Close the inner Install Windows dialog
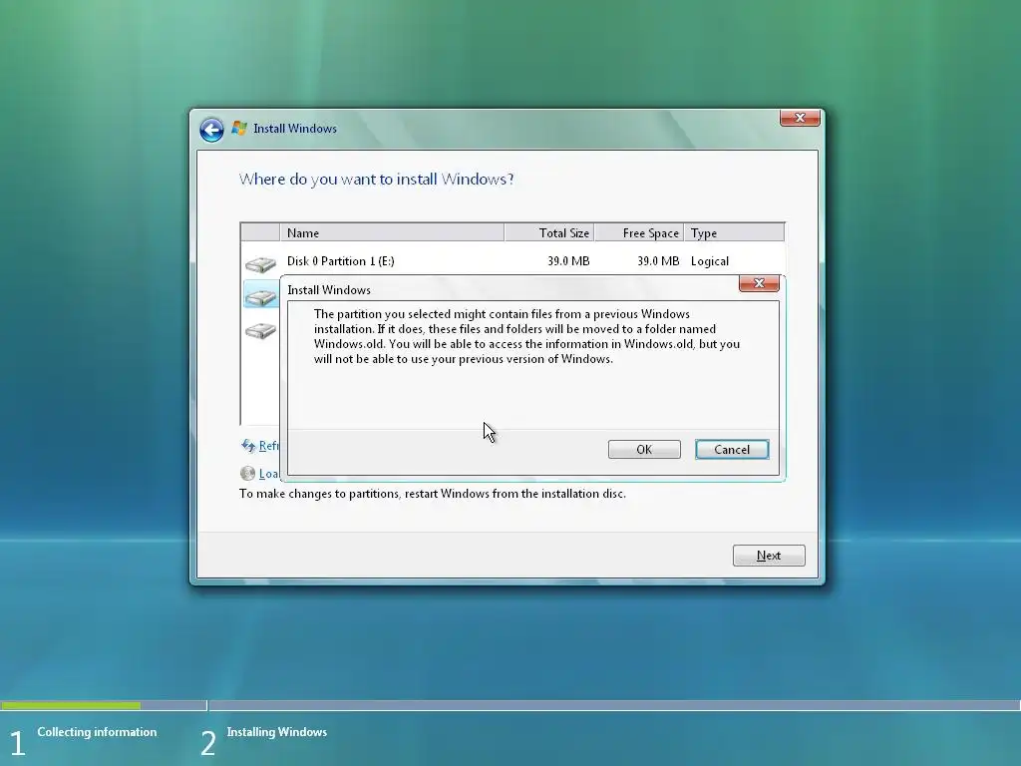Screen dimensions: 1021x766 point(759,283)
